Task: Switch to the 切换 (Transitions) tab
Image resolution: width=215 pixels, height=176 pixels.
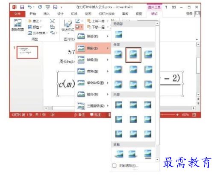Action: (x=74, y=14)
